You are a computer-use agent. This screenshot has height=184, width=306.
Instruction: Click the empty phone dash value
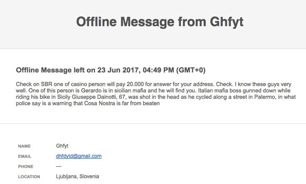click(58, 166)
